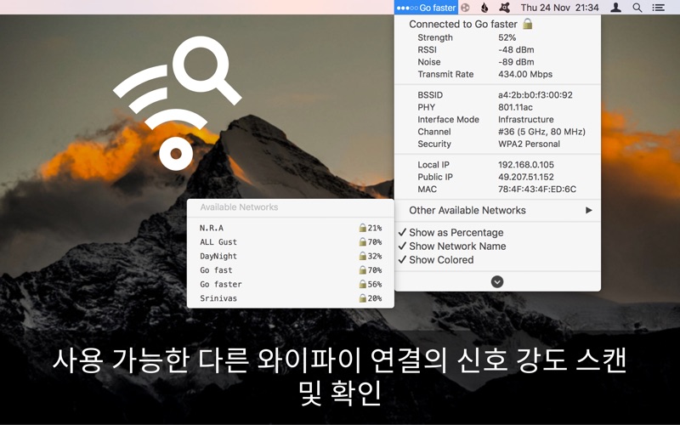
Task: Click the lock icon in the Go fast row
Action: click(363, 269)
